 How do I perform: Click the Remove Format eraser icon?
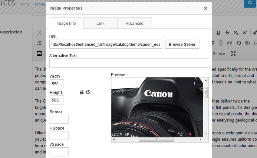[255, 32]
